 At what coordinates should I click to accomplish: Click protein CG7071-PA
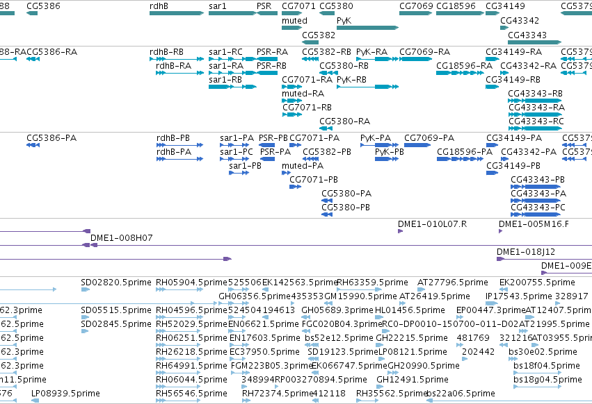point(314,138)
